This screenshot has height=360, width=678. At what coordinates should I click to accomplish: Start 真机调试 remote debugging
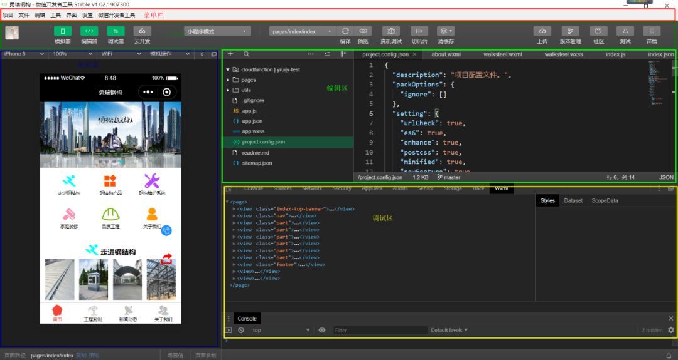[x=391, y=31]
